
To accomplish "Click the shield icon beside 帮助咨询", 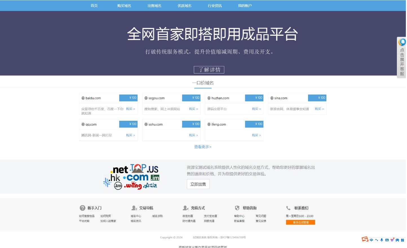I will tap(237, 208).
